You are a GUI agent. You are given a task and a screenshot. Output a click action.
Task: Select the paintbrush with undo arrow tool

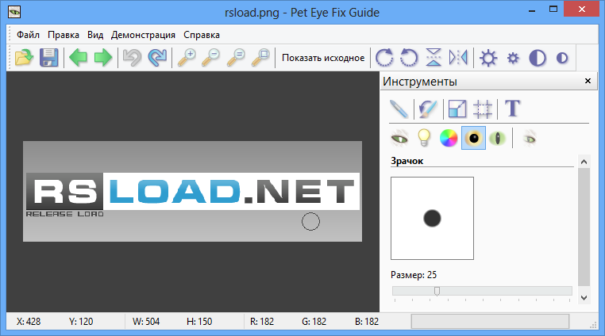click(428, 109)
